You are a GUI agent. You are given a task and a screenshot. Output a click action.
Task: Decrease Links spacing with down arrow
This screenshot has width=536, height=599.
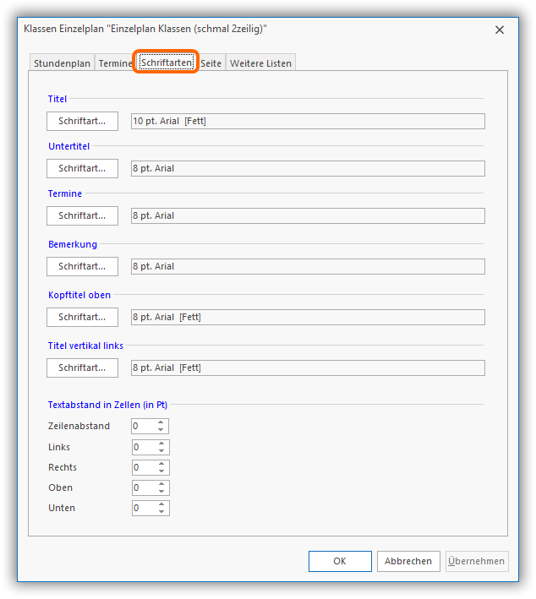click(x=161, y=451)
